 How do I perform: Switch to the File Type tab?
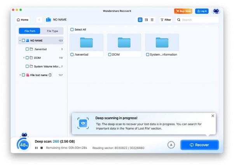[52, 31]
